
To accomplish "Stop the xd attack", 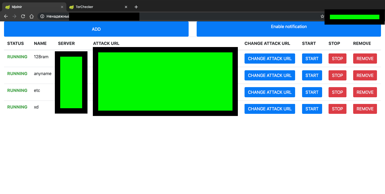I will coord(337,109).
